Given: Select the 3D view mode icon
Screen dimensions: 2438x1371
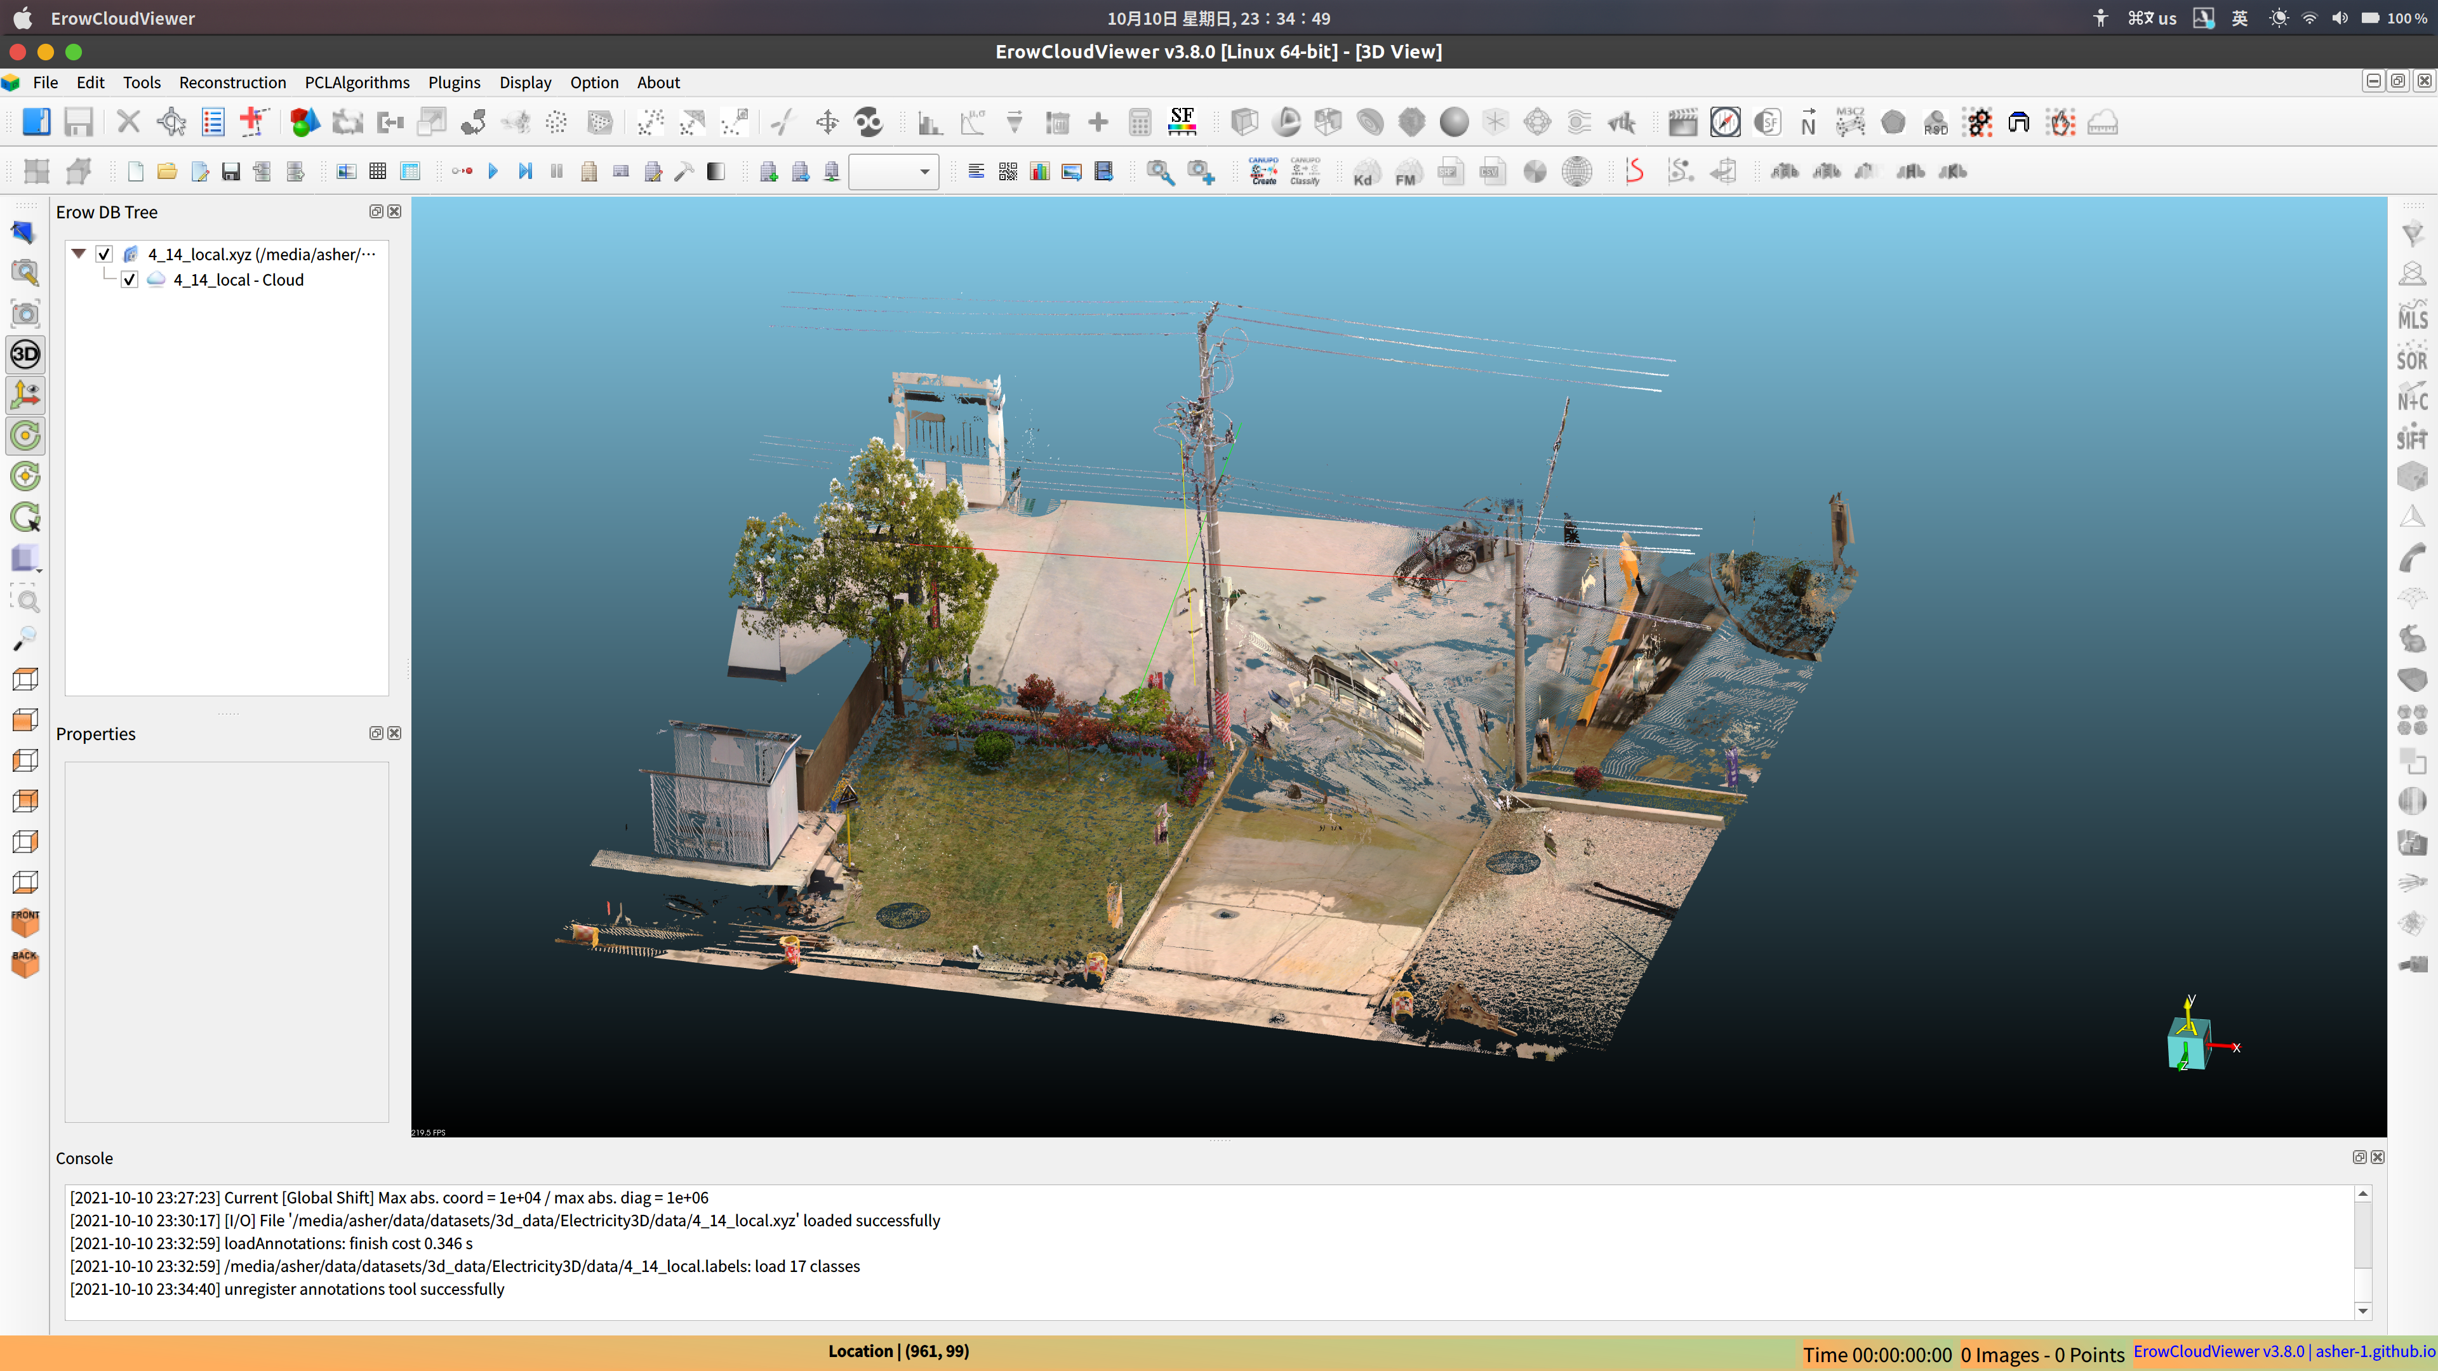Looking at the screenshot, I should tap(25, 355).
